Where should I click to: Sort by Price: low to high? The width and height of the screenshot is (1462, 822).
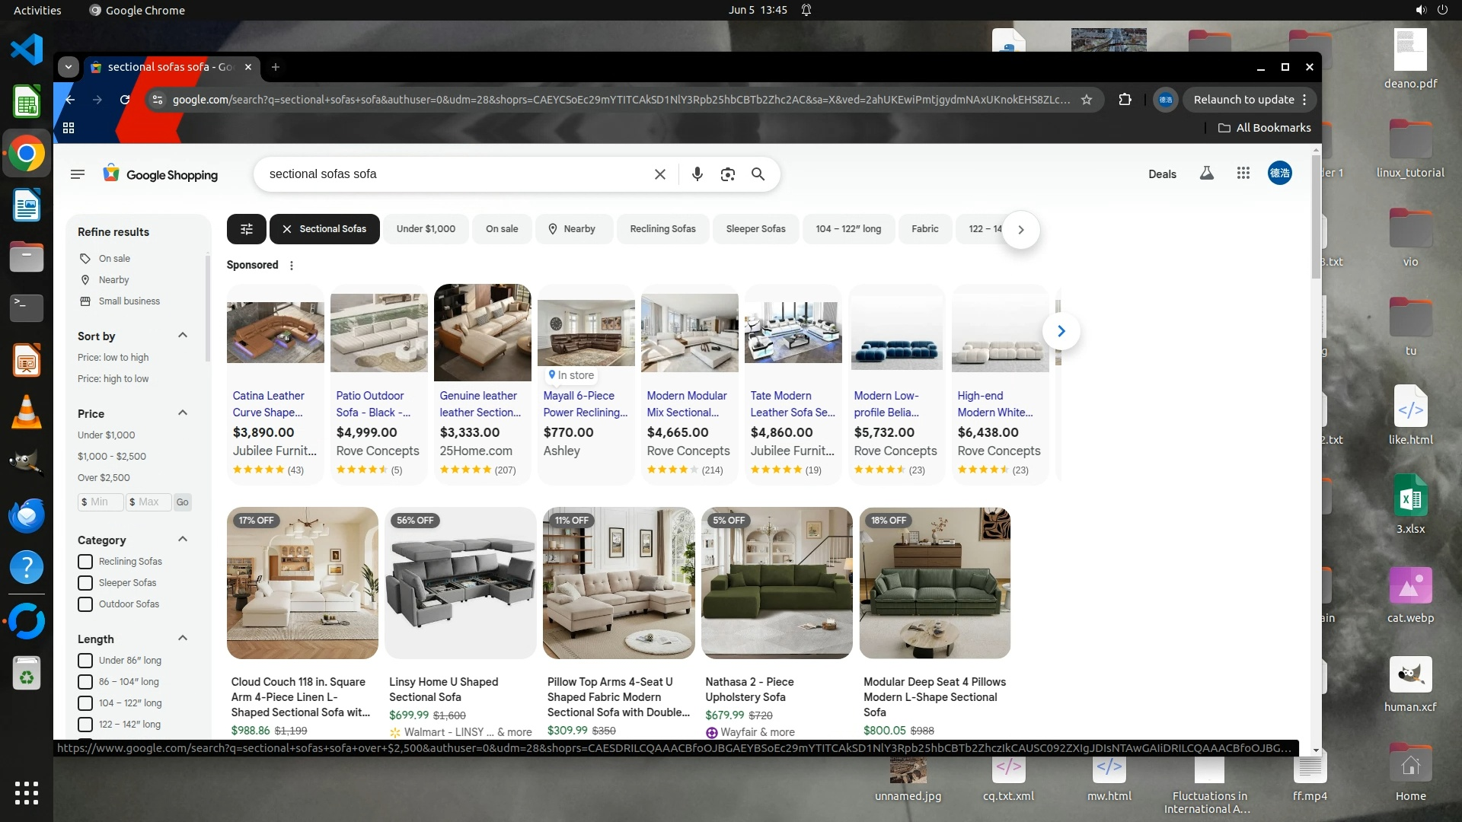[113, 358]
